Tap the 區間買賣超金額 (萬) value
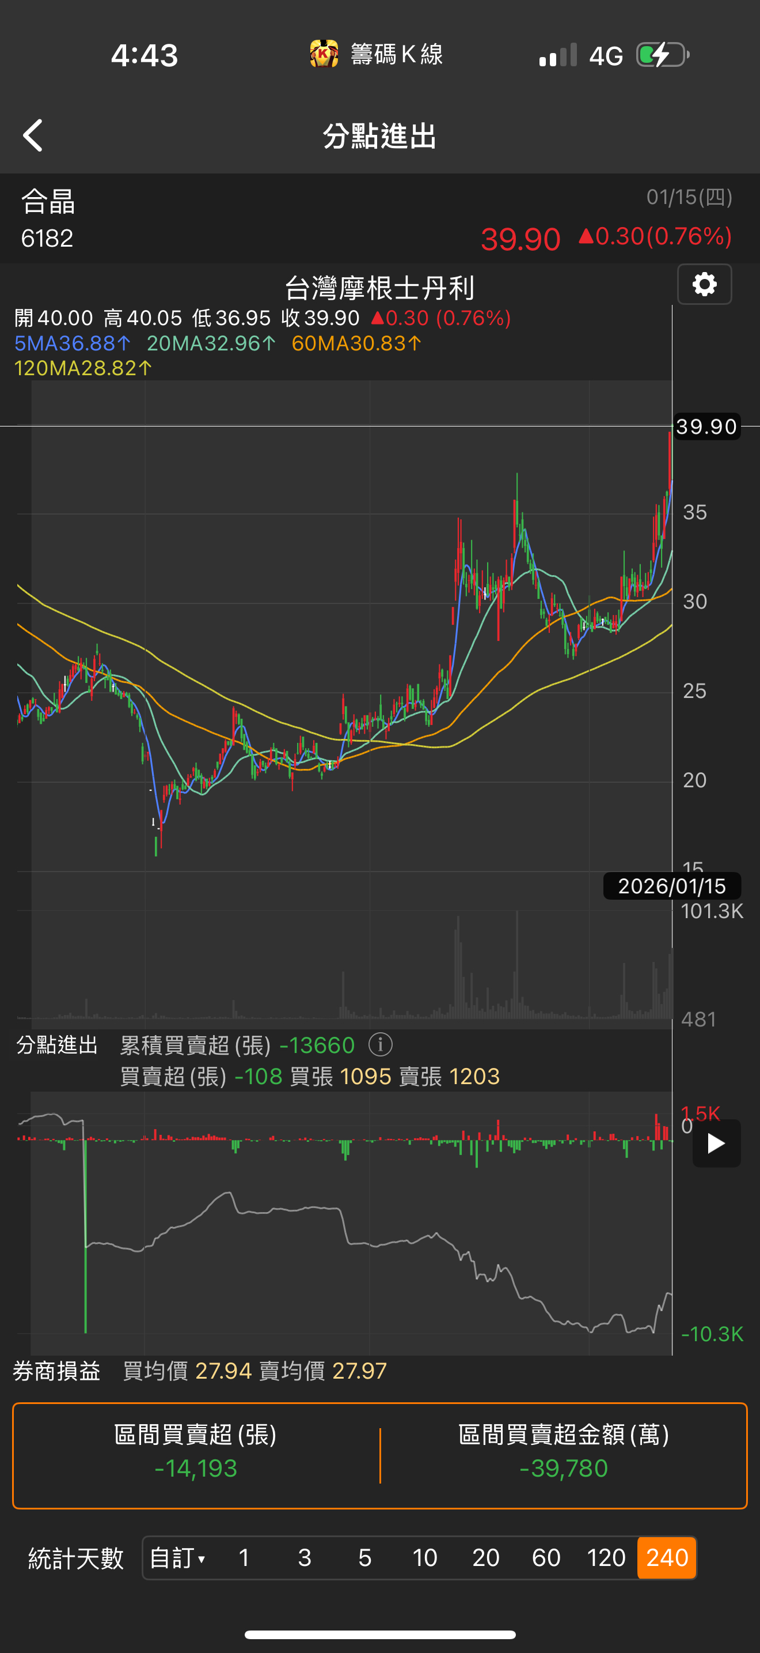 pos(563,1468)
